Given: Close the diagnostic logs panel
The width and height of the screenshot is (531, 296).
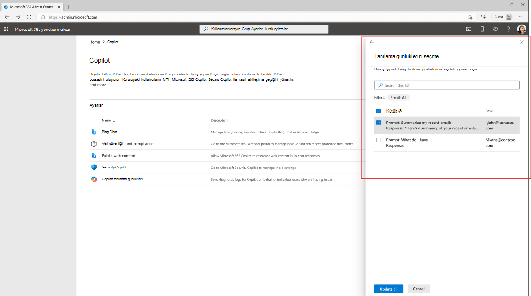Looking at the screenshot, I should pyautogui.click(x=521, y=42).
